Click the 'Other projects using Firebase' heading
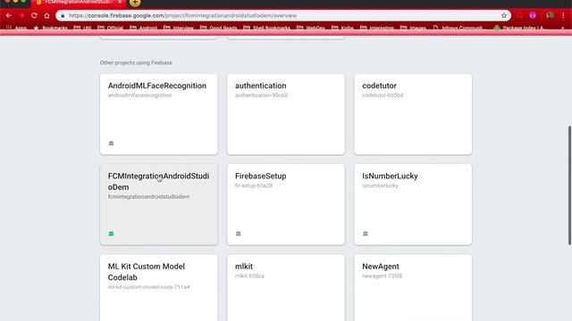Screen dimensions: 572x321 pyautogui.click(x=136, y=62)
